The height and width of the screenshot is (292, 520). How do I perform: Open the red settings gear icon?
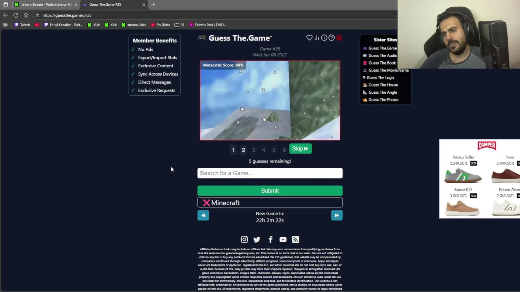(x=339, y=38)
